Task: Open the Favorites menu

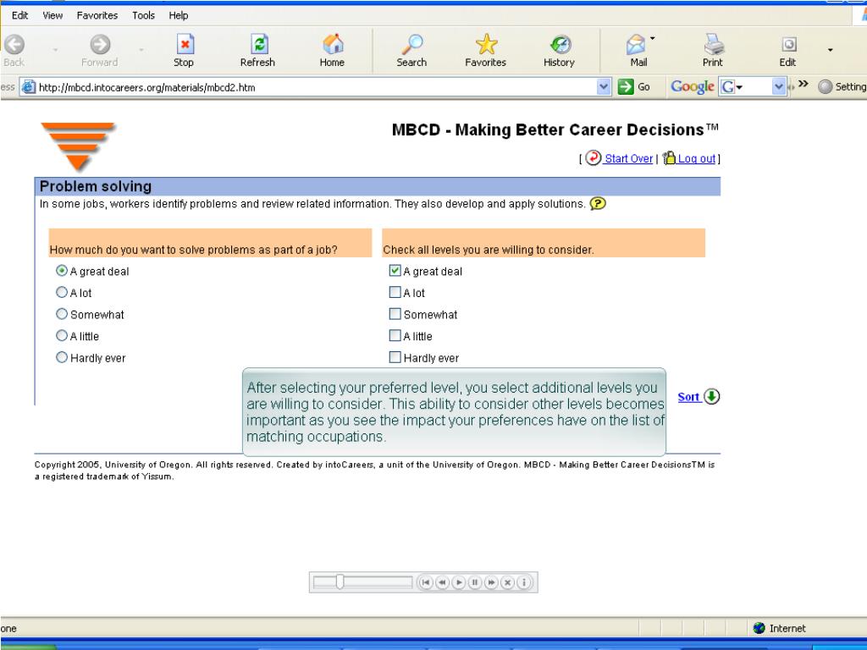Action: coord(97,15)
